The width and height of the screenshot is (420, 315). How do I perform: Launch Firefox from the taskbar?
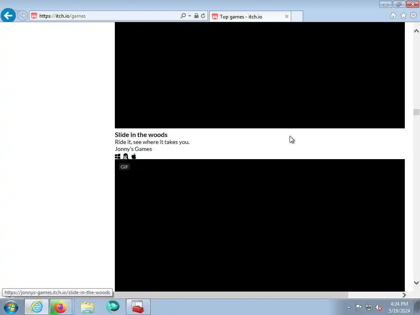pos(61,307)
